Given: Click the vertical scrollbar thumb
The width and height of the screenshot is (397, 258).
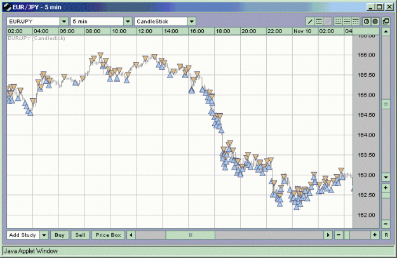Looking at the screenshot, I should pyautogui.click(x=386, y=104).
